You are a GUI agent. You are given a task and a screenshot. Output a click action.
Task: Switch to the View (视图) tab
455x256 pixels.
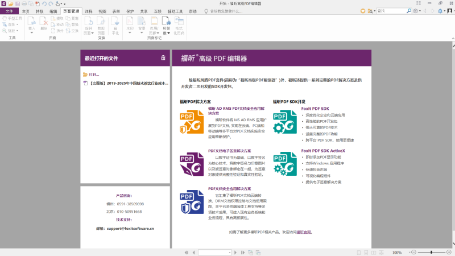coord(102,11)
